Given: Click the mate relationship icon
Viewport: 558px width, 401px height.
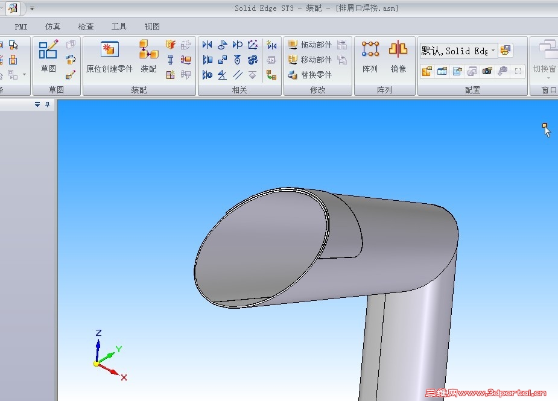Looking at the screenshot, I should 207,45.
